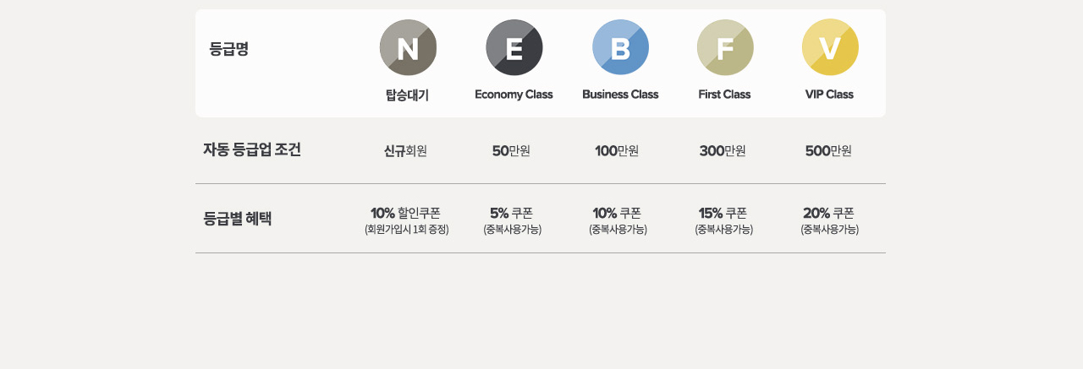Click the blue B Business Class badge
This screenshot has height=369, width=1083.
coord(620,47)
